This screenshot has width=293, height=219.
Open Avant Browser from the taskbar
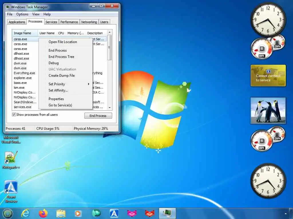114,213
